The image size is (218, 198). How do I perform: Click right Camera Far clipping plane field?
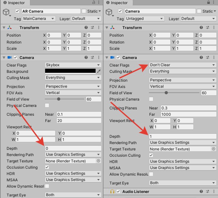click(189, 114)
